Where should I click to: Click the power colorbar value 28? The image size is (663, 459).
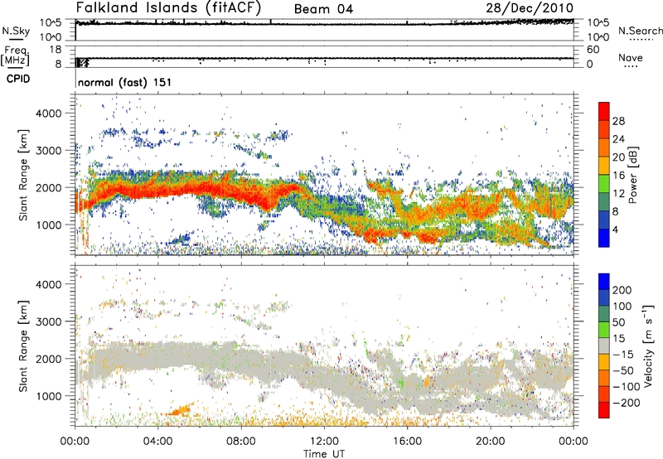(618, 121)
